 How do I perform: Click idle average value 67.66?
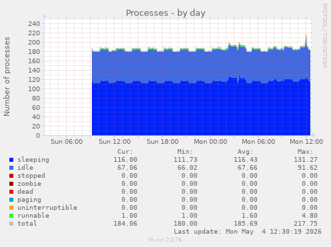(248, 168)
